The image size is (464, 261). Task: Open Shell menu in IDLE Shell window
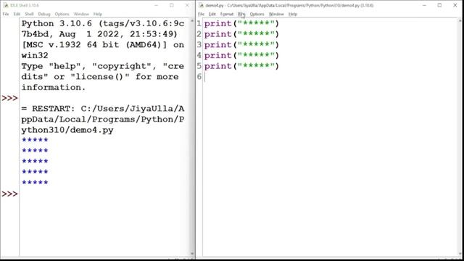[29, 14]
